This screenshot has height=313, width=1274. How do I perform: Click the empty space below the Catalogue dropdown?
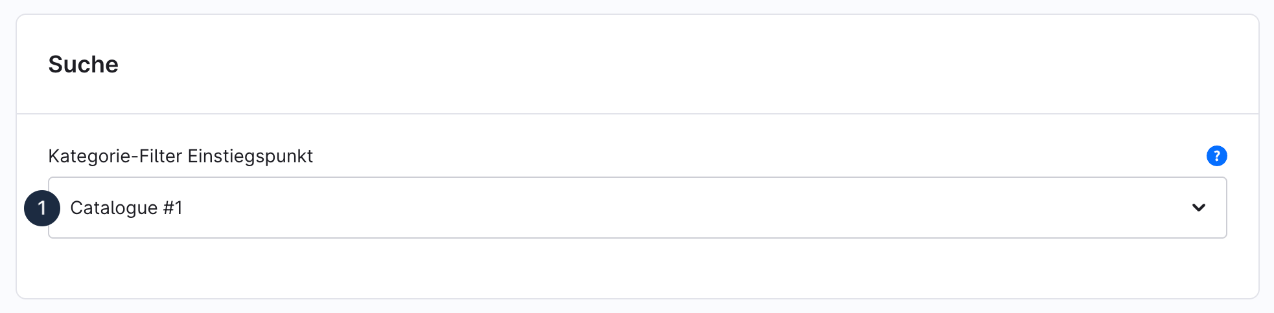coord(637,268)
